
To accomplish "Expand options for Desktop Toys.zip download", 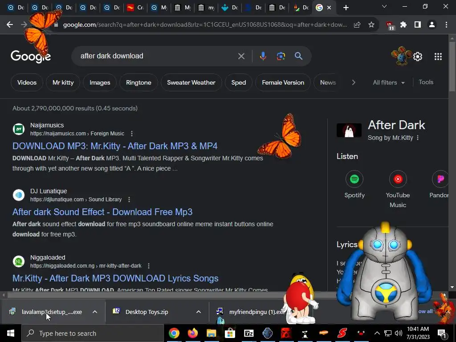I will pos(199,312).
